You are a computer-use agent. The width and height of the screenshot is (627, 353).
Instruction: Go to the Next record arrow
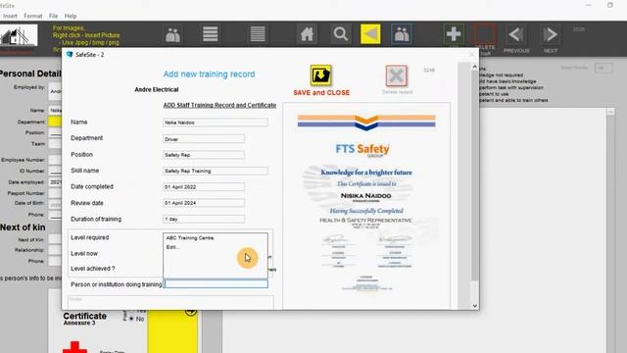pyautogui.click(x=551, y=35)
